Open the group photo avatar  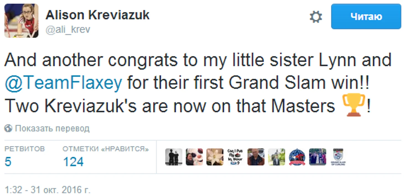(317, 157)
